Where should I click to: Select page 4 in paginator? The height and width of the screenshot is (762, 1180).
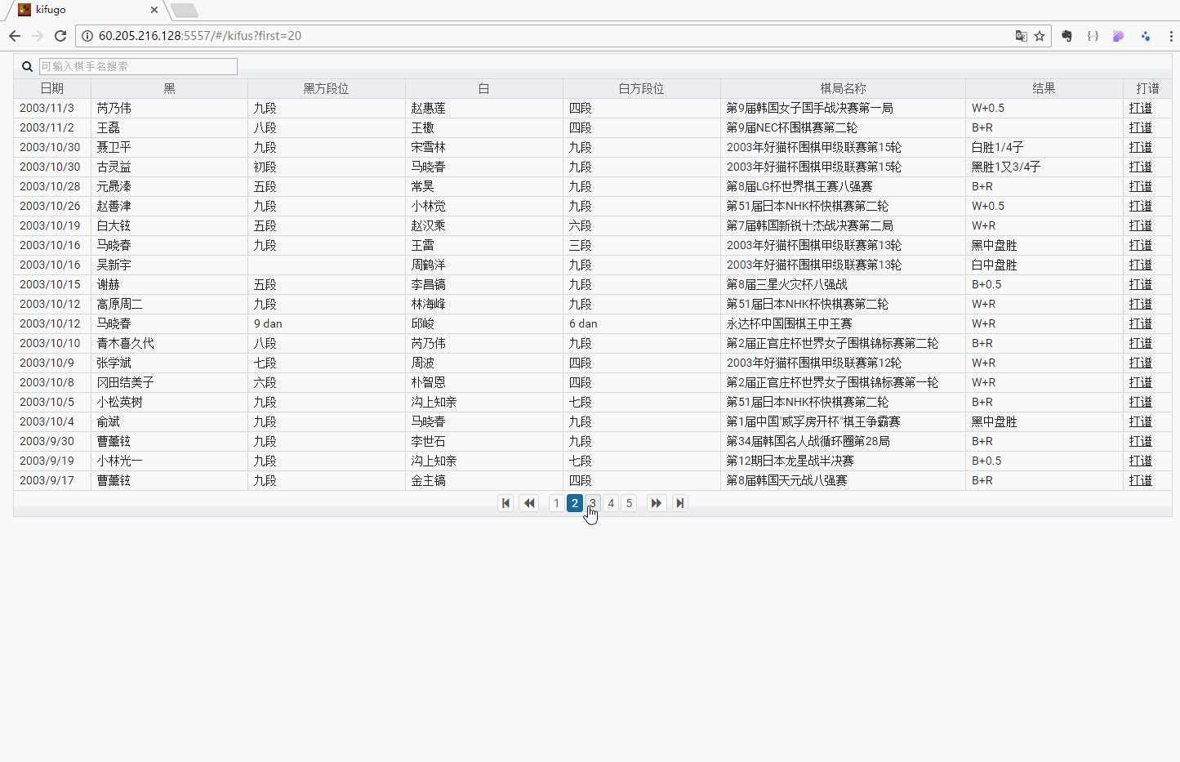[x=611, y=503]
